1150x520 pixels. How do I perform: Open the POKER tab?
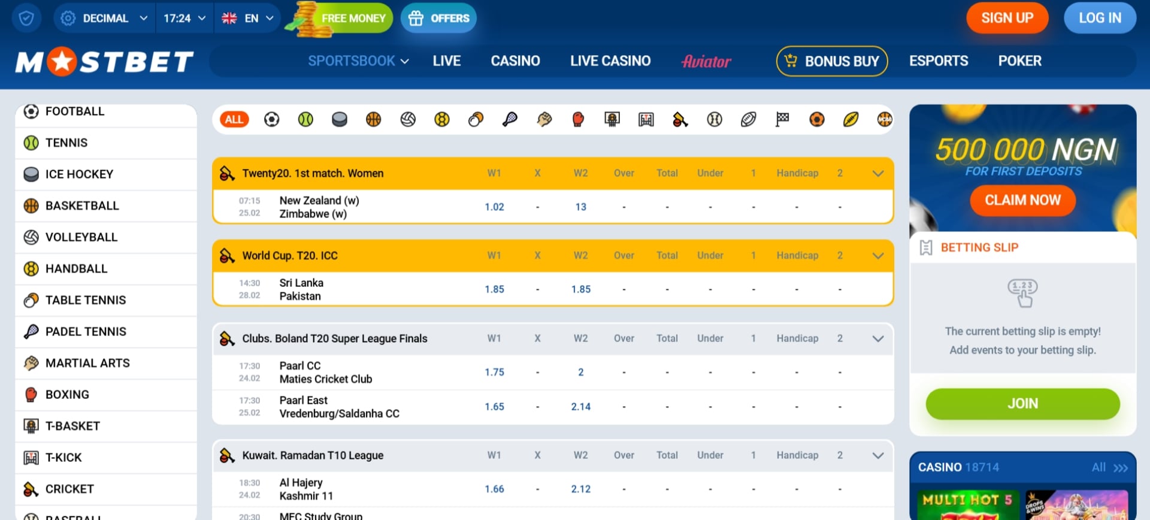tap(1019, 61)
